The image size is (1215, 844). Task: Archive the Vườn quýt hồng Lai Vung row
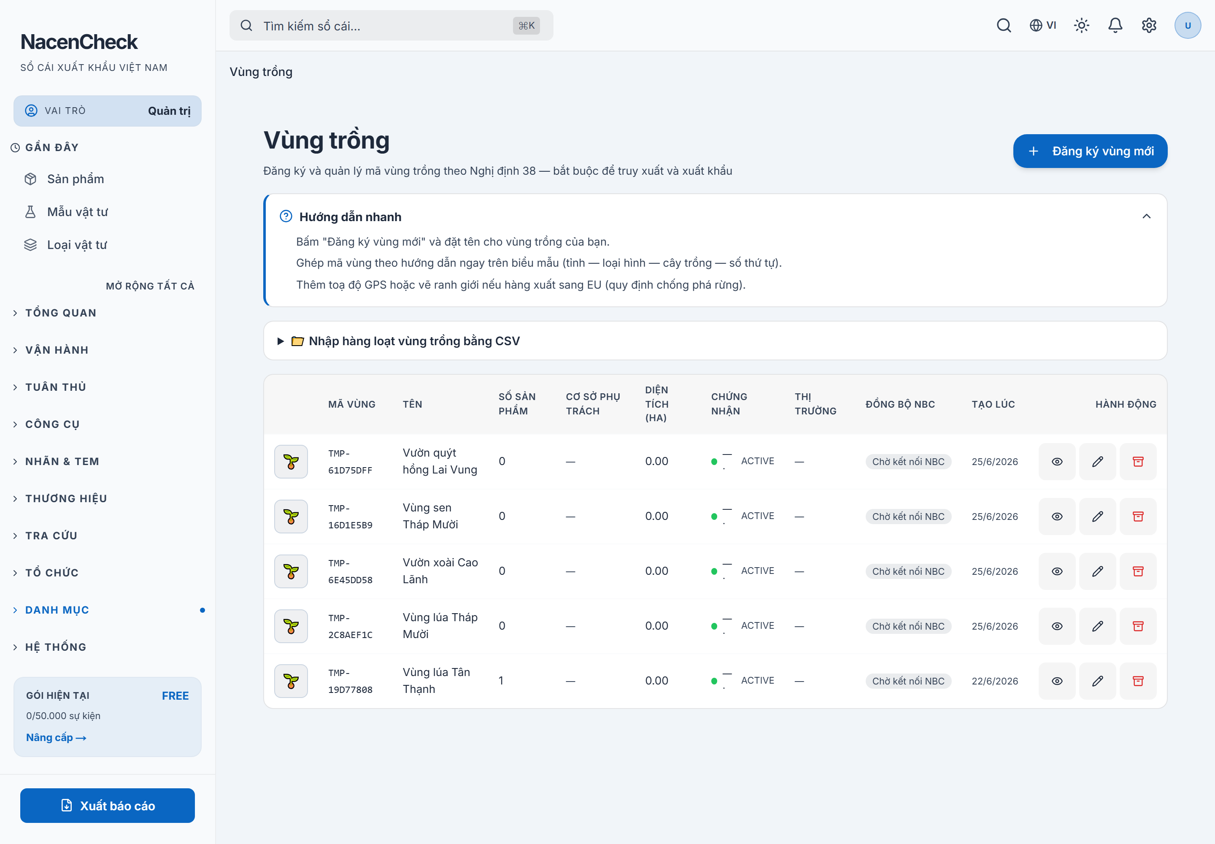[x=1138, y=462]
